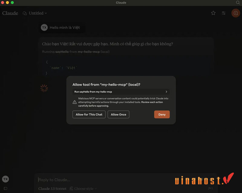Image resolution: width=242 pixels, height=193 pixels.
Task: Click the TX account avatar at bottom left
Action: click(x=5, y=179)
